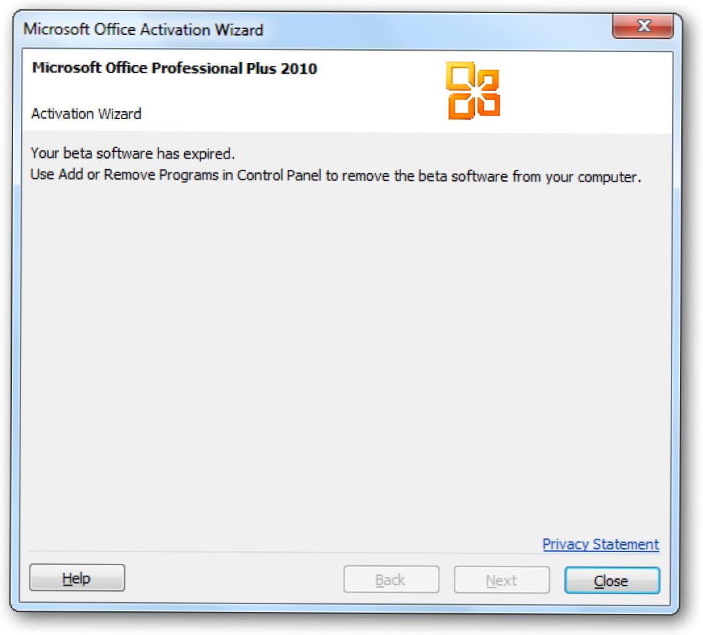The image size is (703, 635).
Task: Click the Activation Wizard subtitle text
Action: [x=86, y=114]
